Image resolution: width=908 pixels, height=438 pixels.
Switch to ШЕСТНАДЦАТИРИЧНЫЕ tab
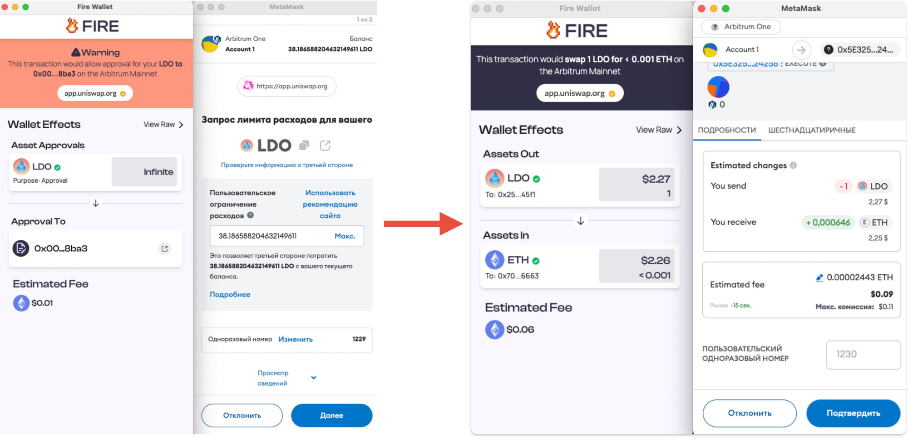812,130
